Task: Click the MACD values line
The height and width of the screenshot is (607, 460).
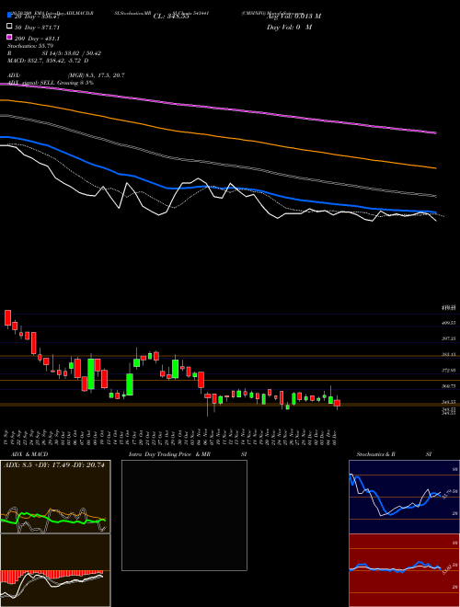Action: point(48,61)
